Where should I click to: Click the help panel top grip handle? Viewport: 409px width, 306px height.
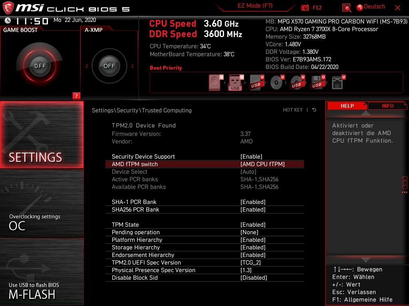pyautogui.click(x=366, y=113)
